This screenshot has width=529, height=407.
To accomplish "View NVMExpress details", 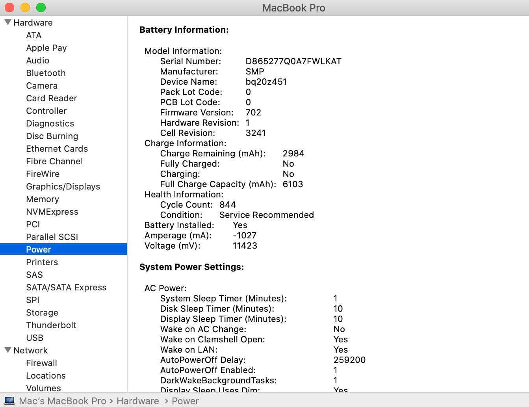I will [x=52, y=212].
